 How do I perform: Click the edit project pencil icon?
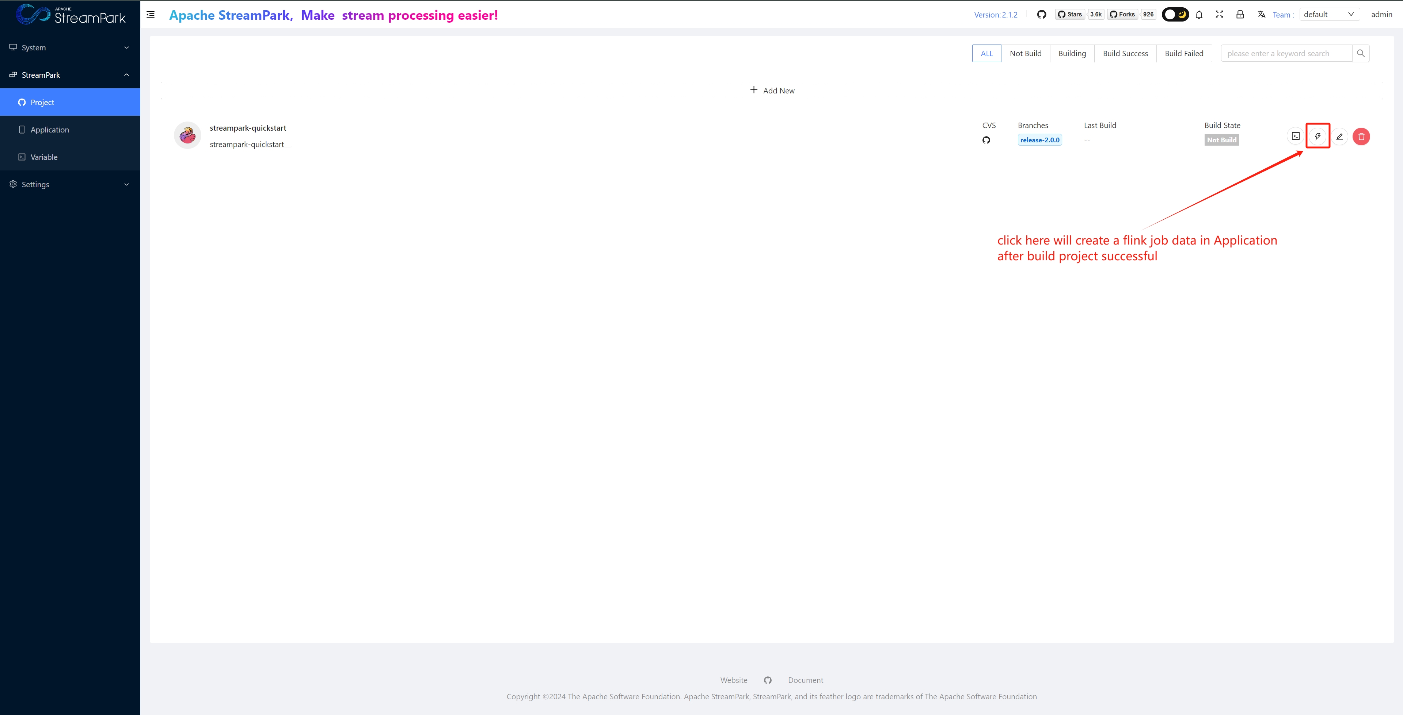(1339, 136)
